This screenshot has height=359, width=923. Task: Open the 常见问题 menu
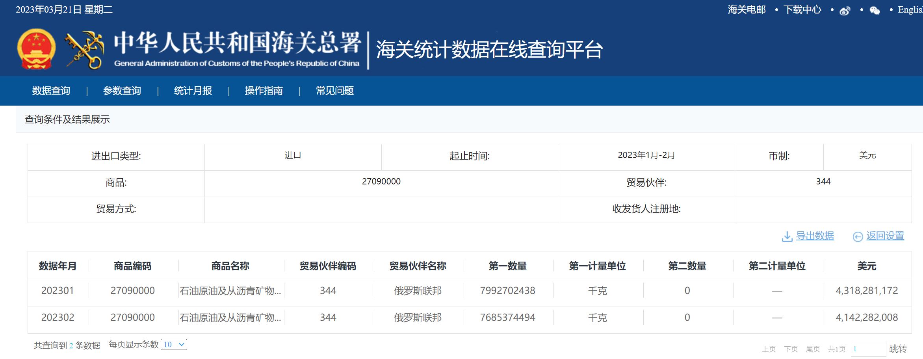tap(335, 91)
